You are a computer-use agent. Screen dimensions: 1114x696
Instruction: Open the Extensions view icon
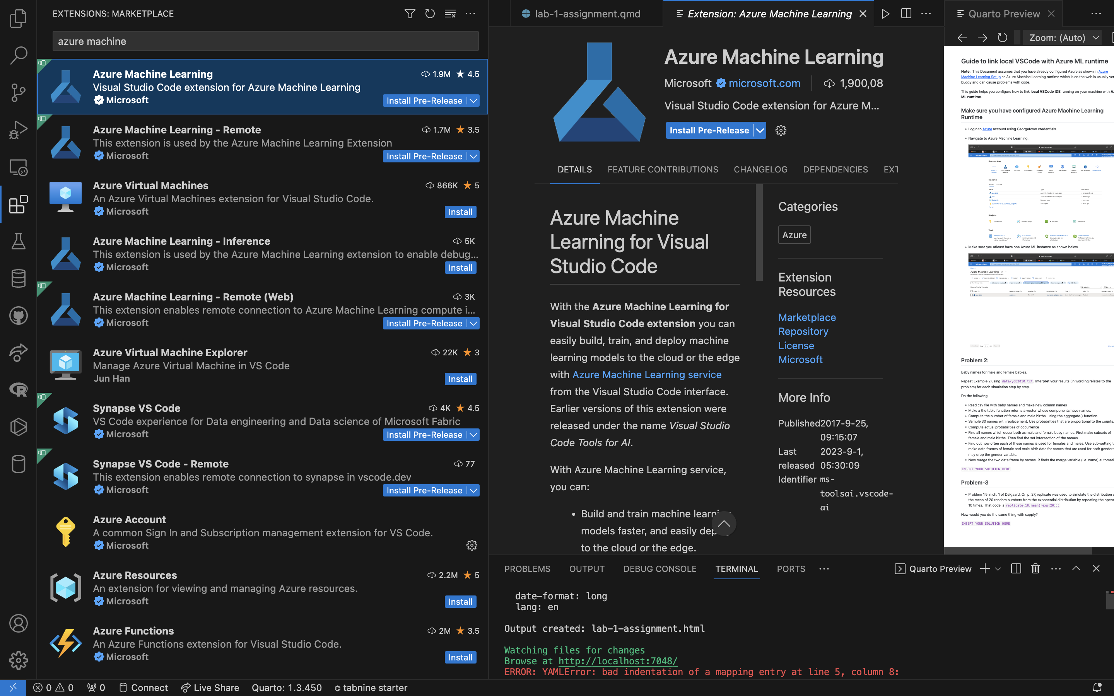tap(19, 204)
